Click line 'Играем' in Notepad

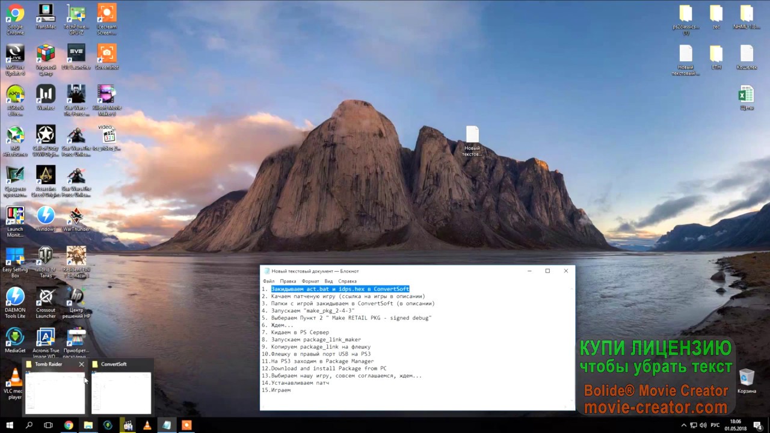tap(281, 390)
